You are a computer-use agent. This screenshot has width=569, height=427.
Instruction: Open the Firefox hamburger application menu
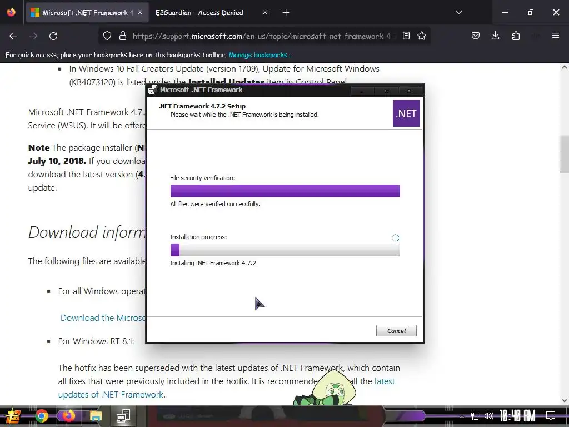556,36
